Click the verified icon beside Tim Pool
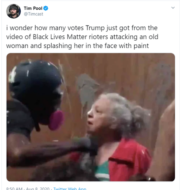This screenshot has height=190, width=180. coord(46,8)
